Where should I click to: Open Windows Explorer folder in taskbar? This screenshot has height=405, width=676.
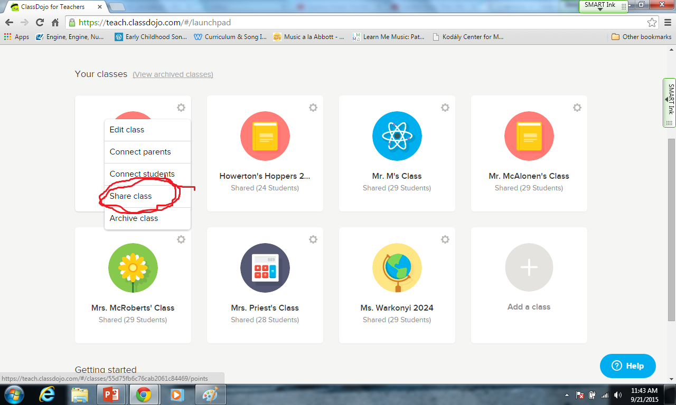(80, 394)
